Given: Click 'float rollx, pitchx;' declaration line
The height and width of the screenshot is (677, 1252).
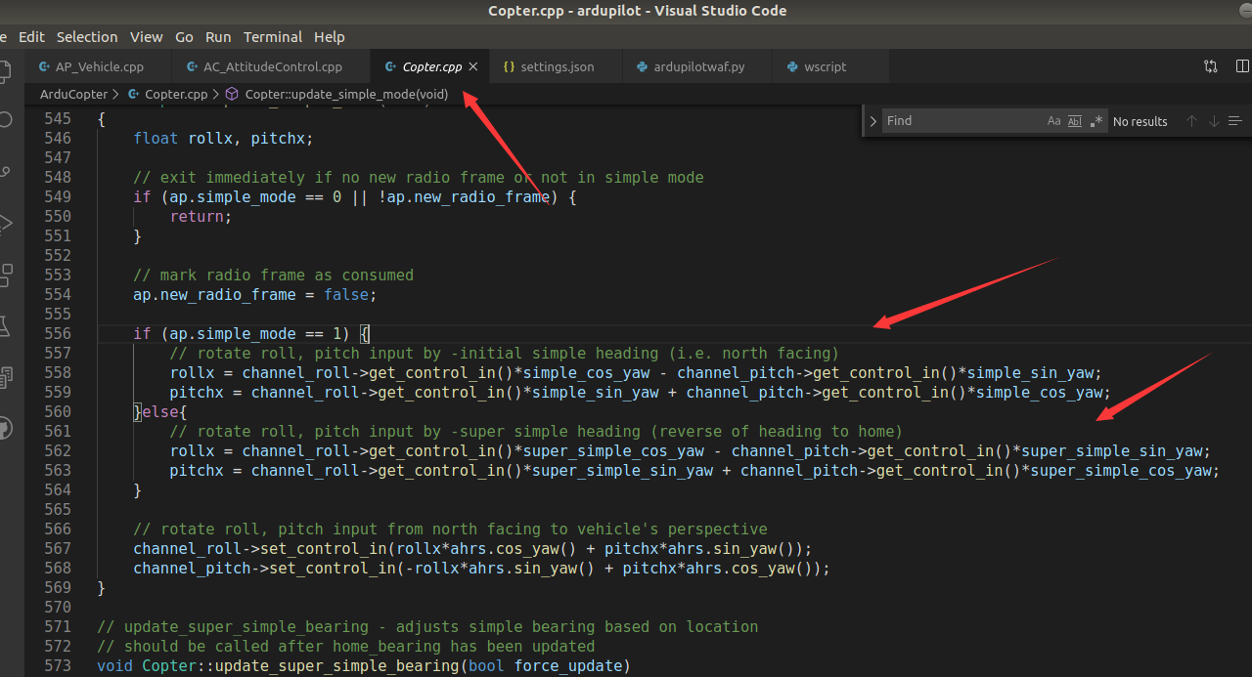Looking at the screenshot, I should (x=223, y=138).
